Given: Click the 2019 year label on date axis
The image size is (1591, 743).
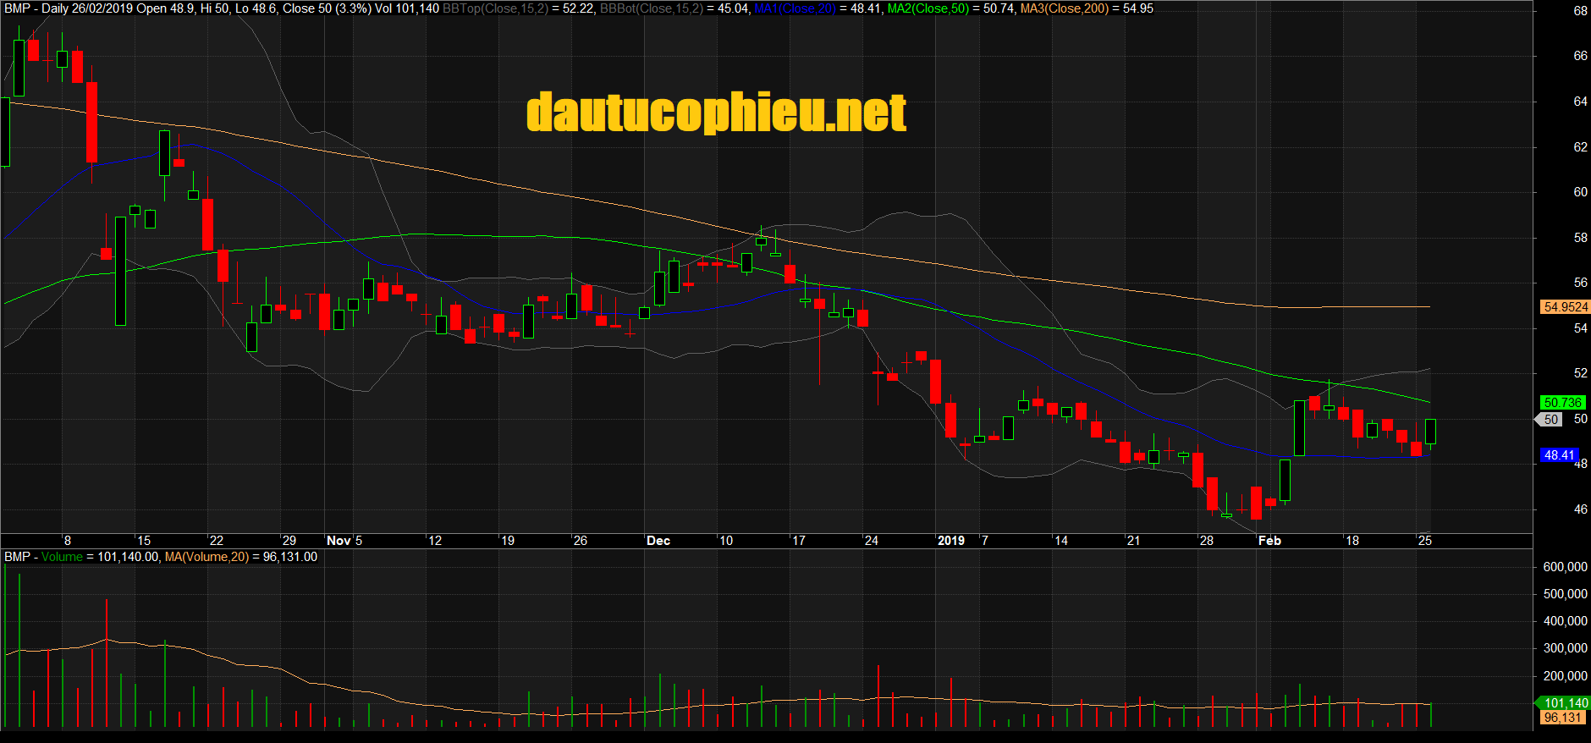Looking at the screenshot, I should click(x=951, y=541).
